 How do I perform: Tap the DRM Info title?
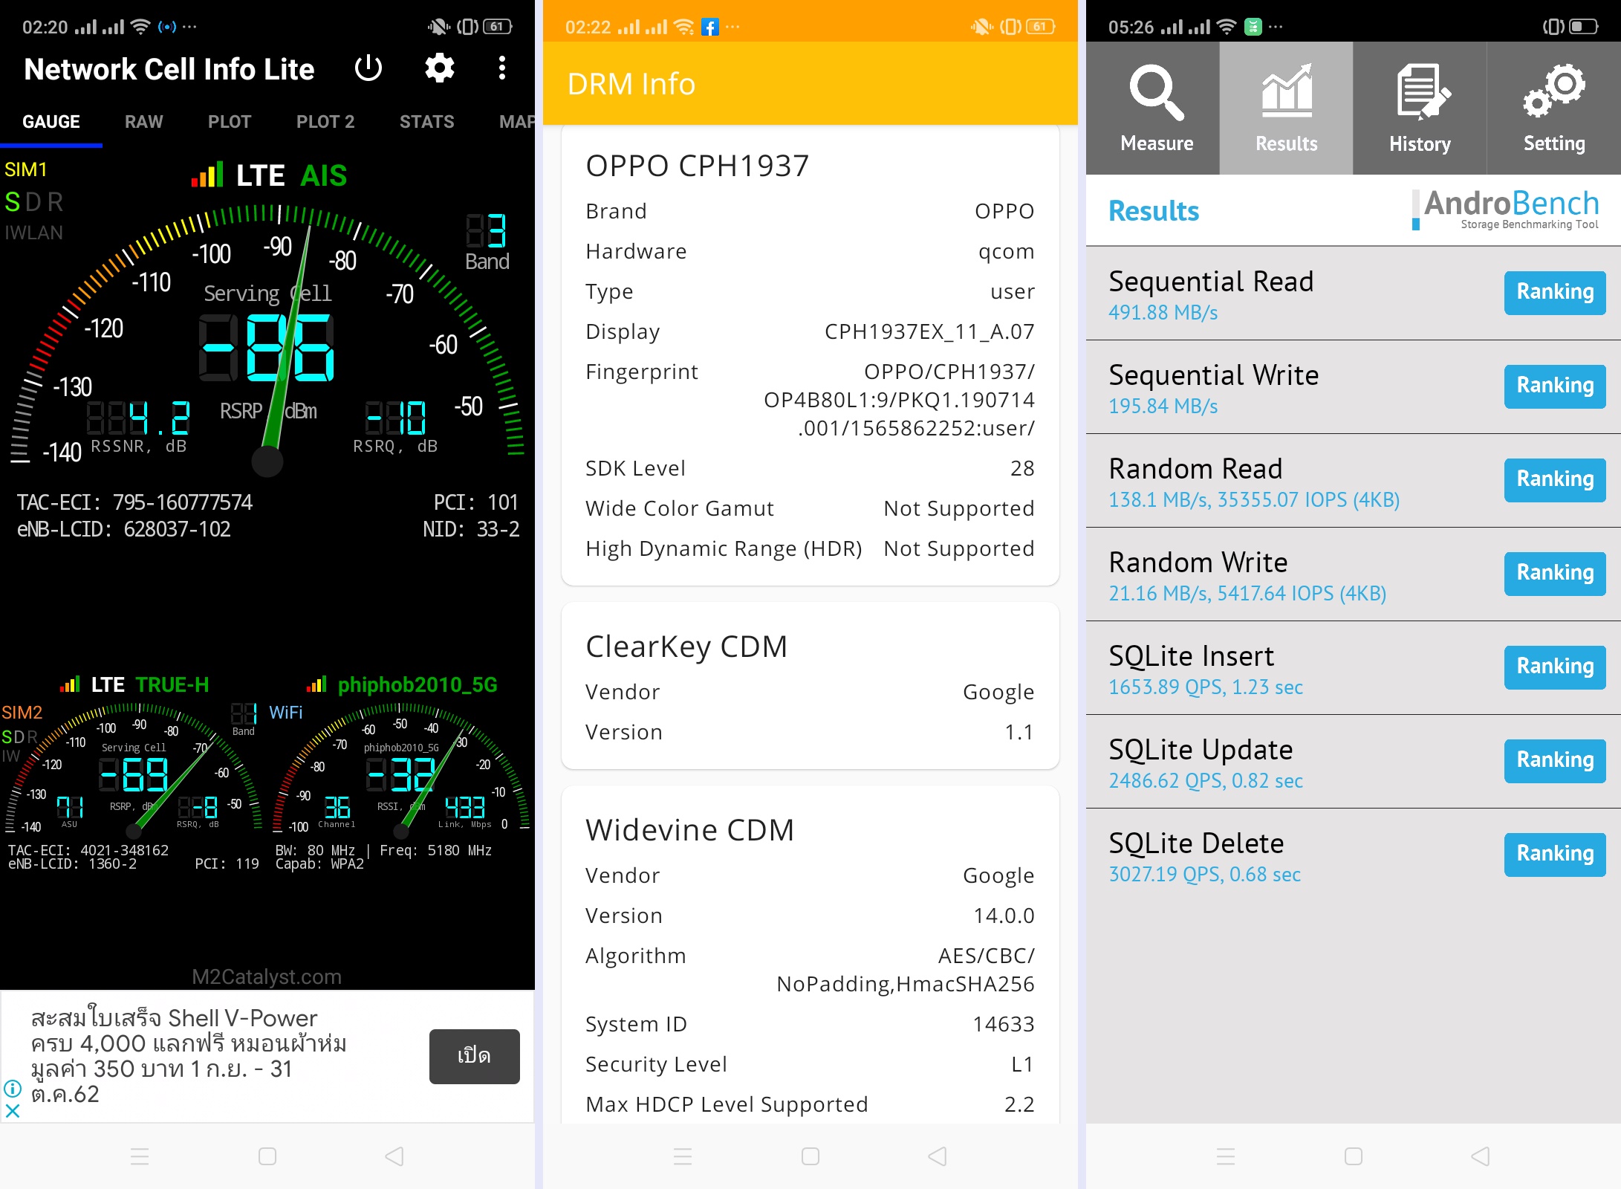pyautogui.click(x=631, y=83)
